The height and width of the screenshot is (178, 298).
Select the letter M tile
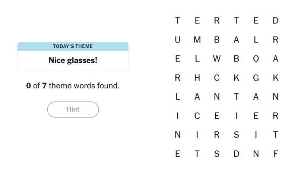click(x=197, y=40)
